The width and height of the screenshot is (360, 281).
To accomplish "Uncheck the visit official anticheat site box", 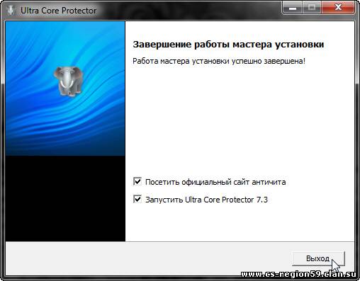I will [x=137, y=182].
